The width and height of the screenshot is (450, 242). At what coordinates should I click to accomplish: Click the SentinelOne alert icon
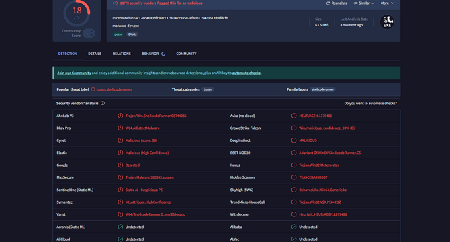coord(120,190)
